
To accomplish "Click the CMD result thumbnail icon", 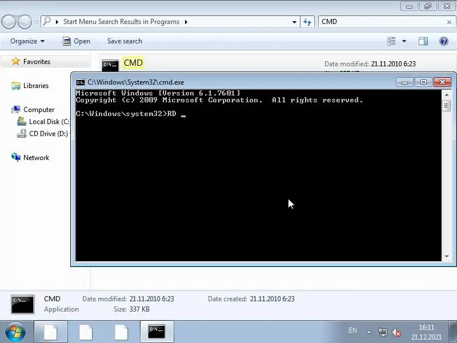I will (x=110, y=65).
